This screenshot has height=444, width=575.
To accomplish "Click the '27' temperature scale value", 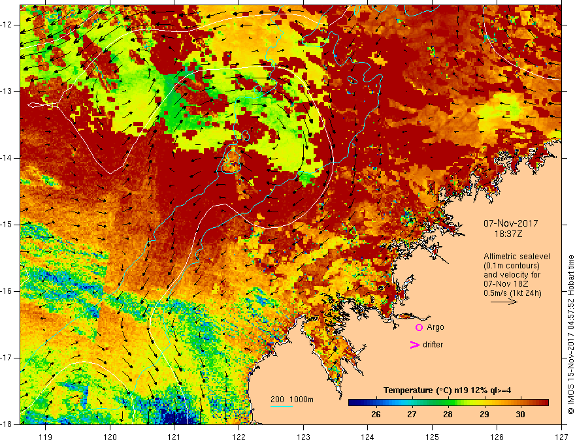I will (x=412, y=415).
